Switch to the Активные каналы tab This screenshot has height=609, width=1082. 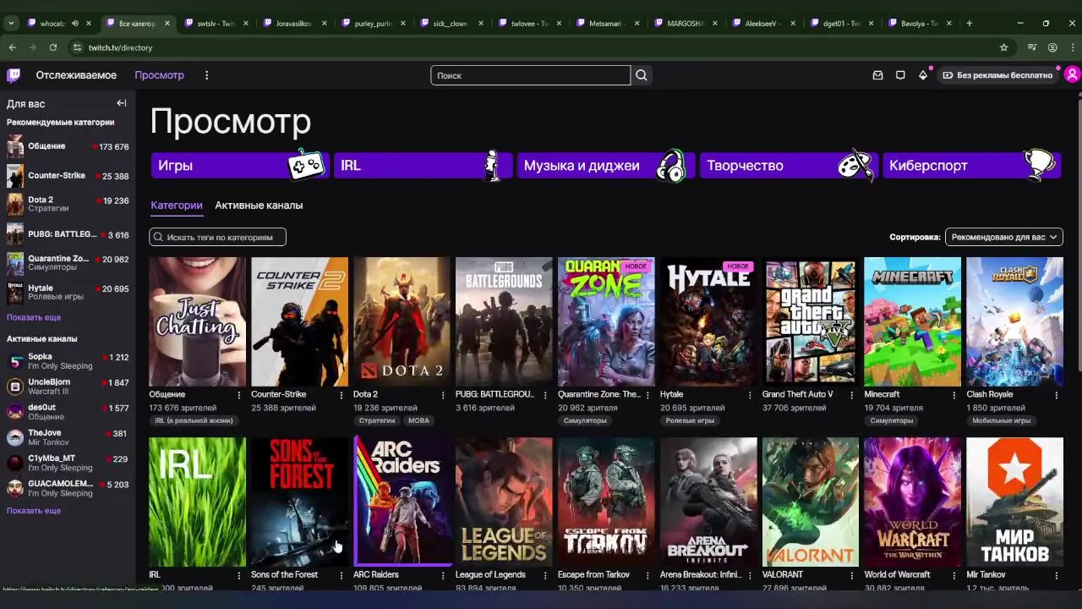pos(259,206)
